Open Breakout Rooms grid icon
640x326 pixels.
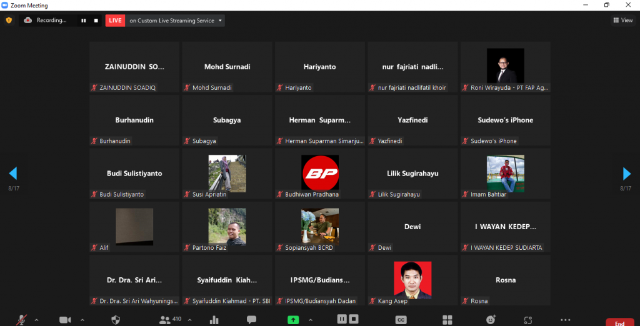447,320
